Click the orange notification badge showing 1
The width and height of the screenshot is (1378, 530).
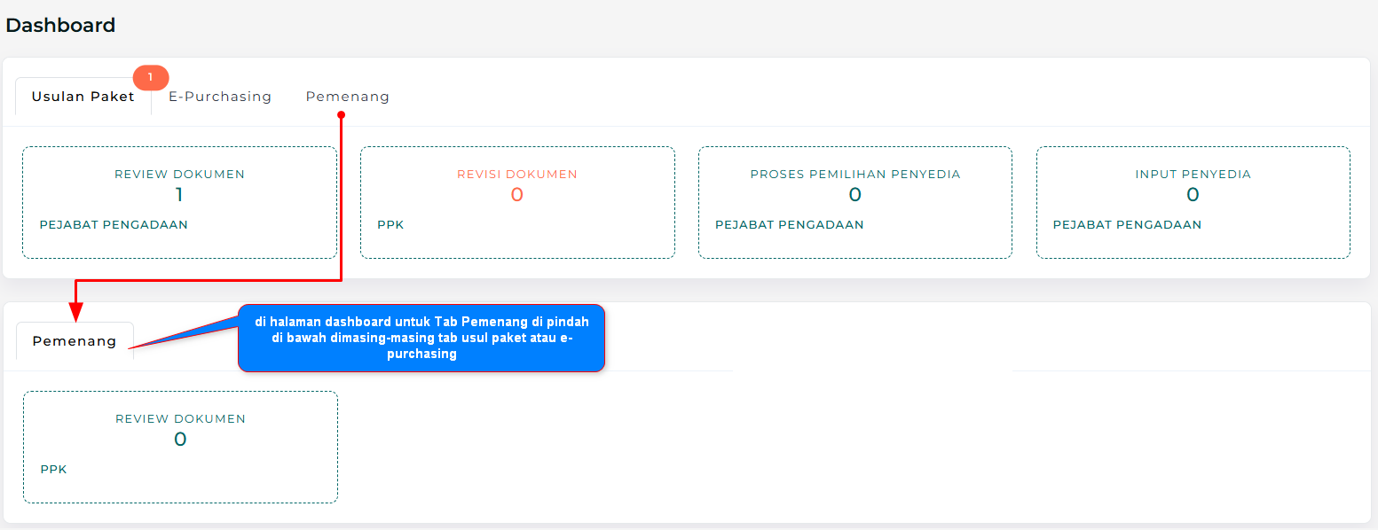(x=151, y=78)
